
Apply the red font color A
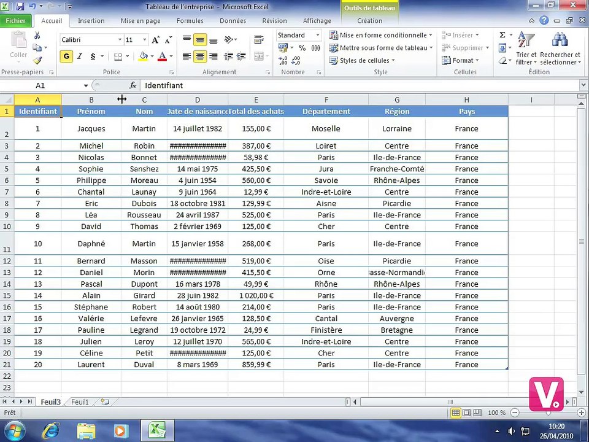tap(162, 56)
